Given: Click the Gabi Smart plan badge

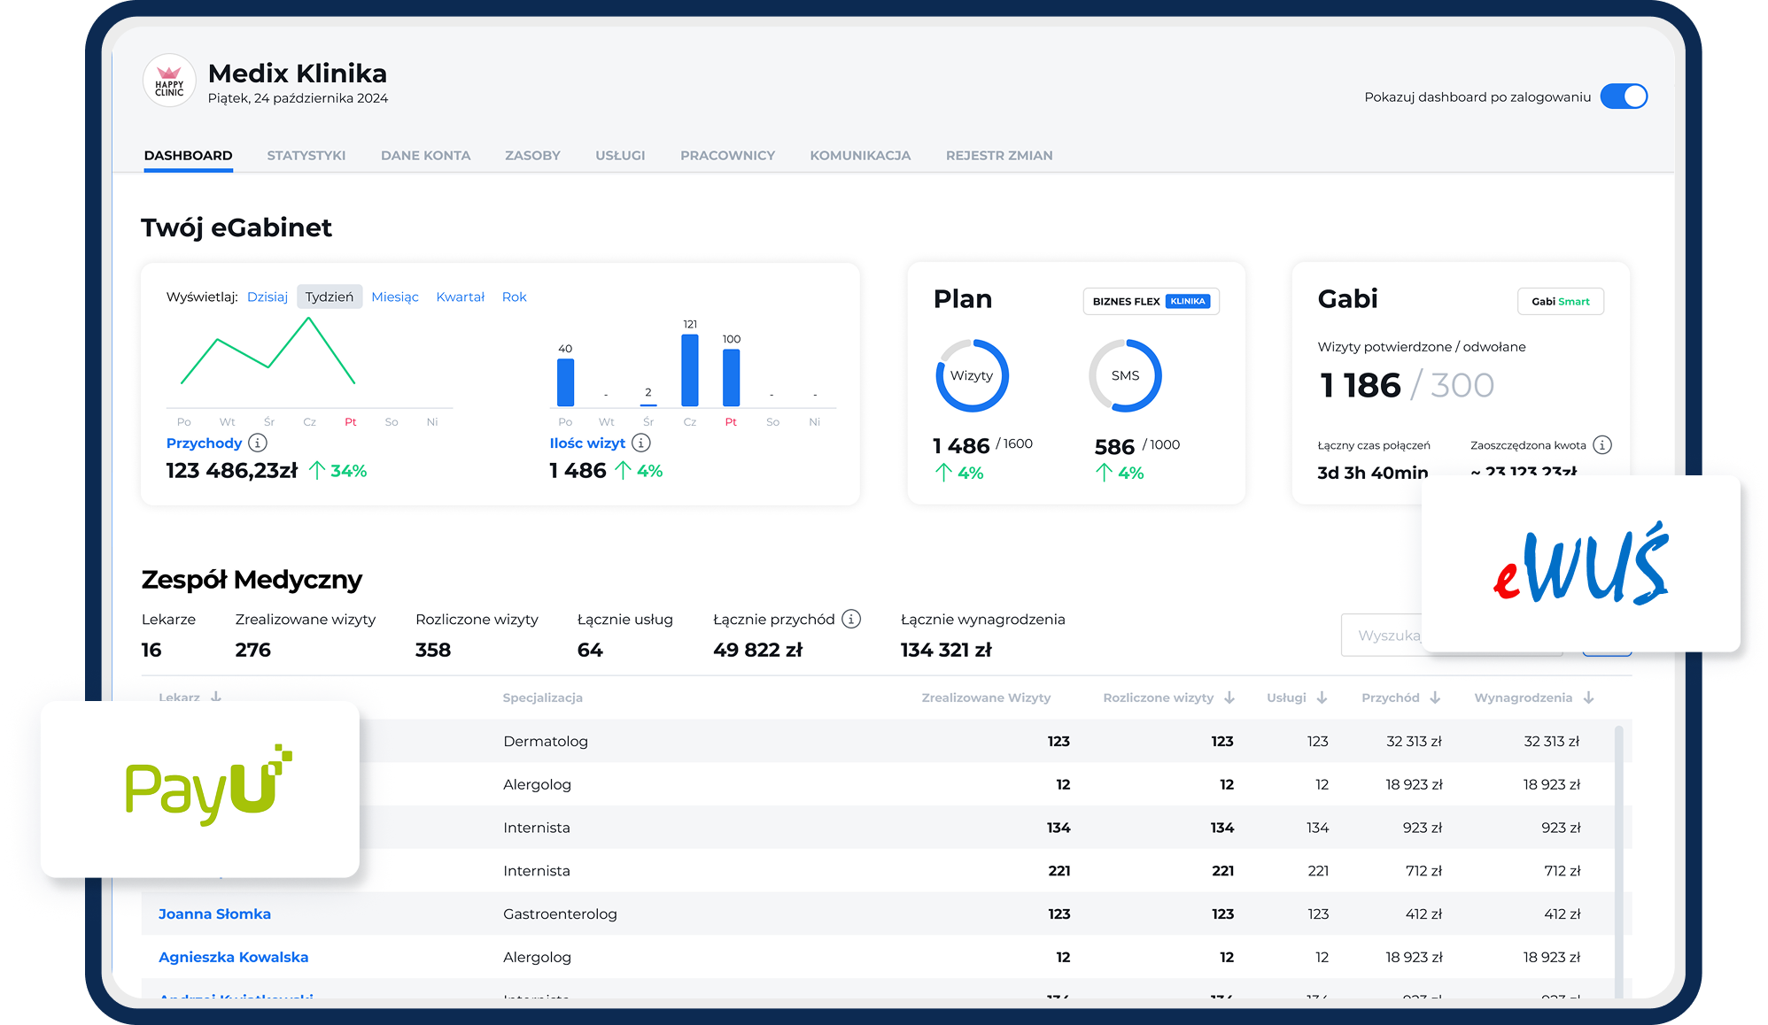Looking at the screenshot, I should [x=1561, y=301].
